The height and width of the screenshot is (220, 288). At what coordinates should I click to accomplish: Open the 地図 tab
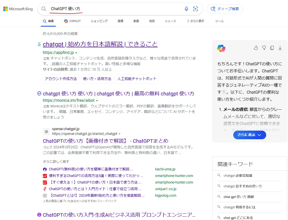[152, 21]
